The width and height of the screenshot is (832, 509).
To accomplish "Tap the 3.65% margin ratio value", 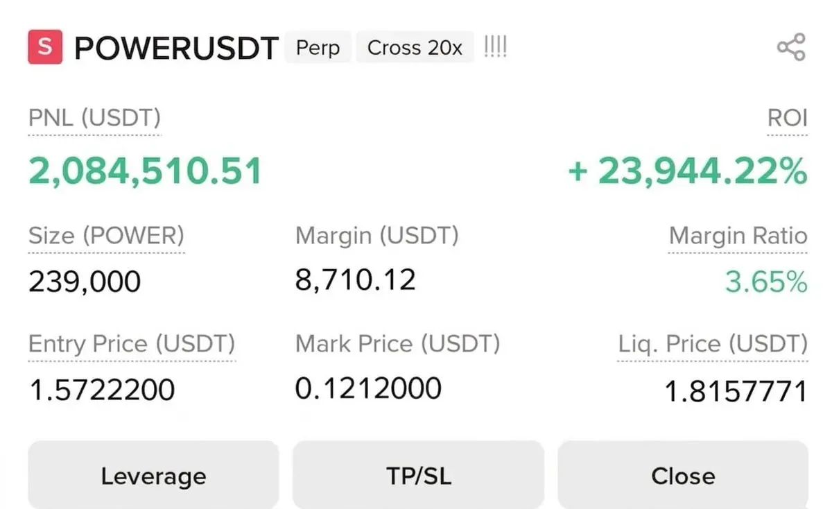I will click(766, 282).
